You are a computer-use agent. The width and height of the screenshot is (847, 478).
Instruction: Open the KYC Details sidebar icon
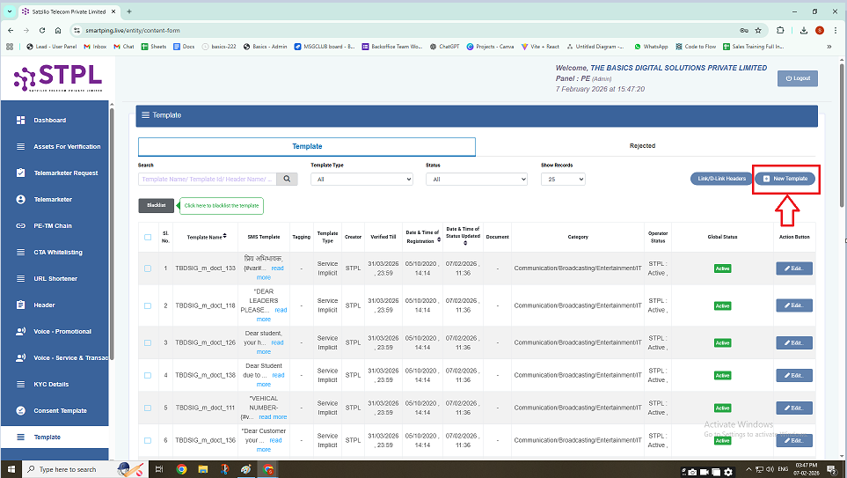tap(21, 385)
